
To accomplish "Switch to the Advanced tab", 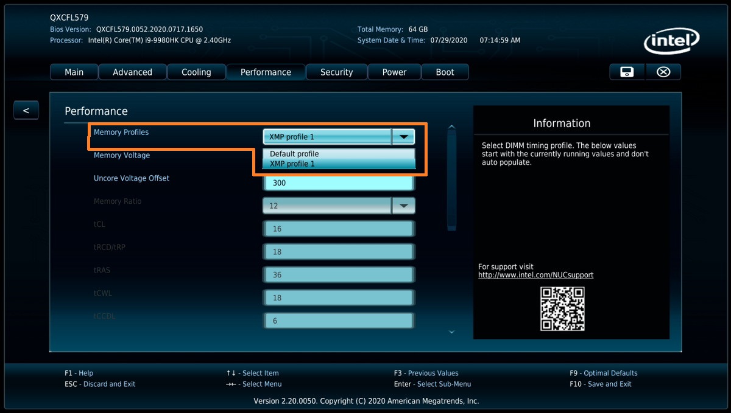I will pyautogui.click(x=132, y=72).
